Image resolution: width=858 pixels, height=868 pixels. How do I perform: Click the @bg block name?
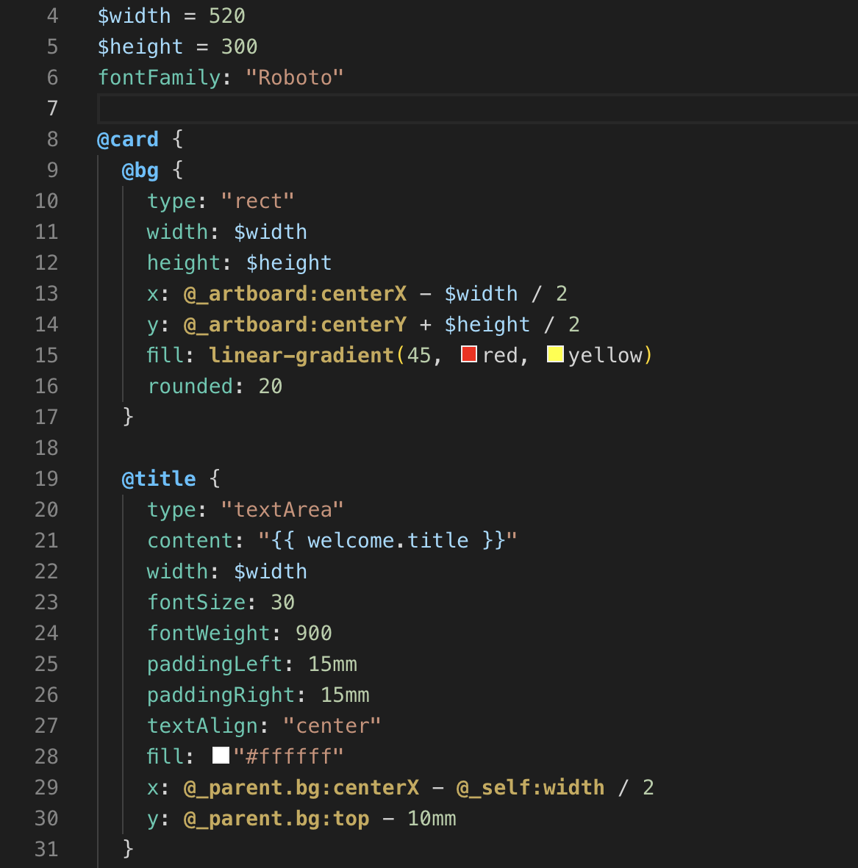(x=140, y=170)
